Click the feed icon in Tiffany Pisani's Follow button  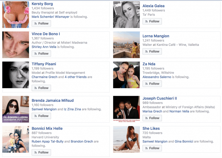pyautogui.click(x=36, y=88)
